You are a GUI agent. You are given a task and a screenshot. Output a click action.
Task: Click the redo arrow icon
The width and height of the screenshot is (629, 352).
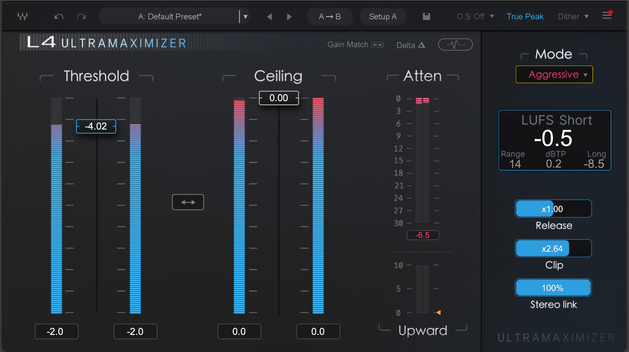(x=81, y=16)
